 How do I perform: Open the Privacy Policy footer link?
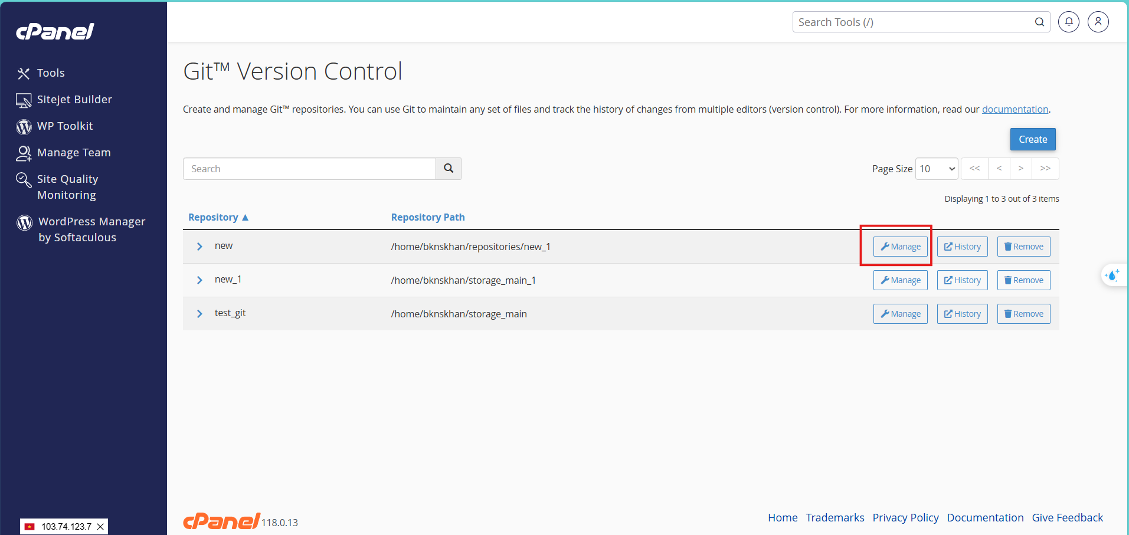905,517
